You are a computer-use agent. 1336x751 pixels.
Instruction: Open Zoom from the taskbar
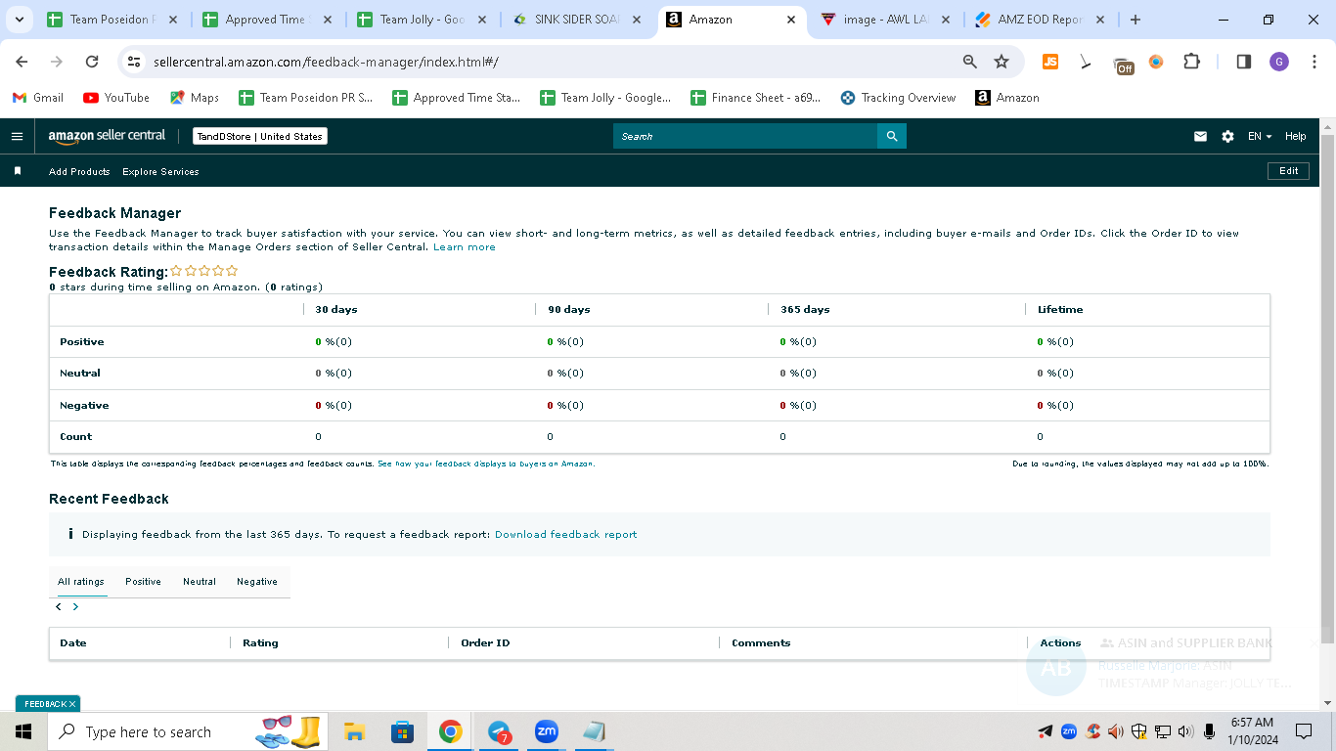546,731
